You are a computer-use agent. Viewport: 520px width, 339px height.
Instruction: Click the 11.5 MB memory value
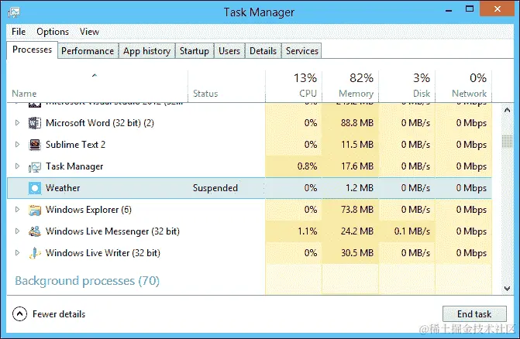click(357, 145)
